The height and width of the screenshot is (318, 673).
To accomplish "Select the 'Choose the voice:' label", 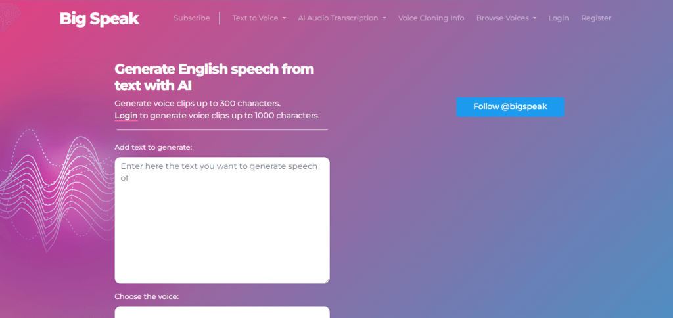I will (147, 296).
